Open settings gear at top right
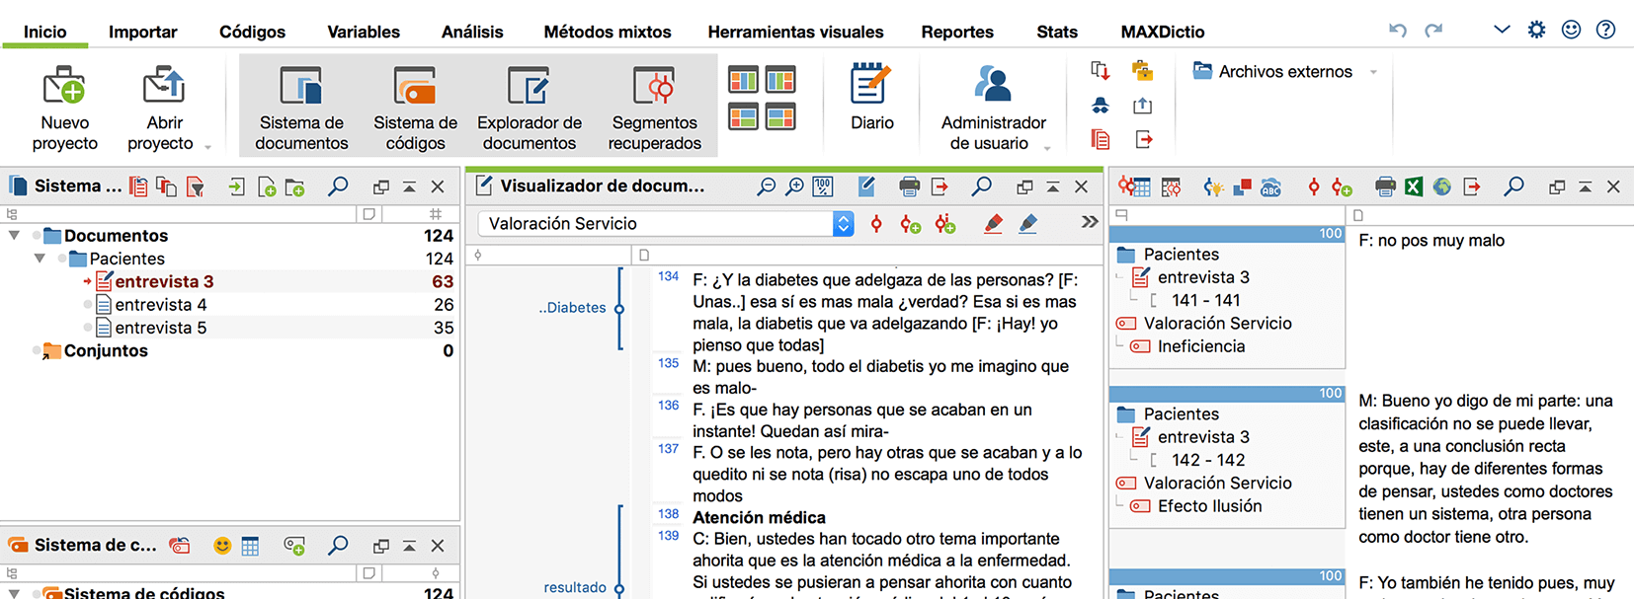Viewport: 1634px width, 599px height. pyautogui.click(x=1536, y=30)
